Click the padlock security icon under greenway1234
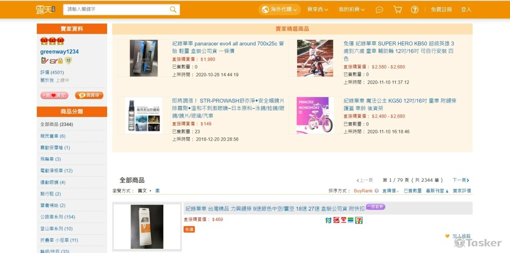 (x=61, y=61)
